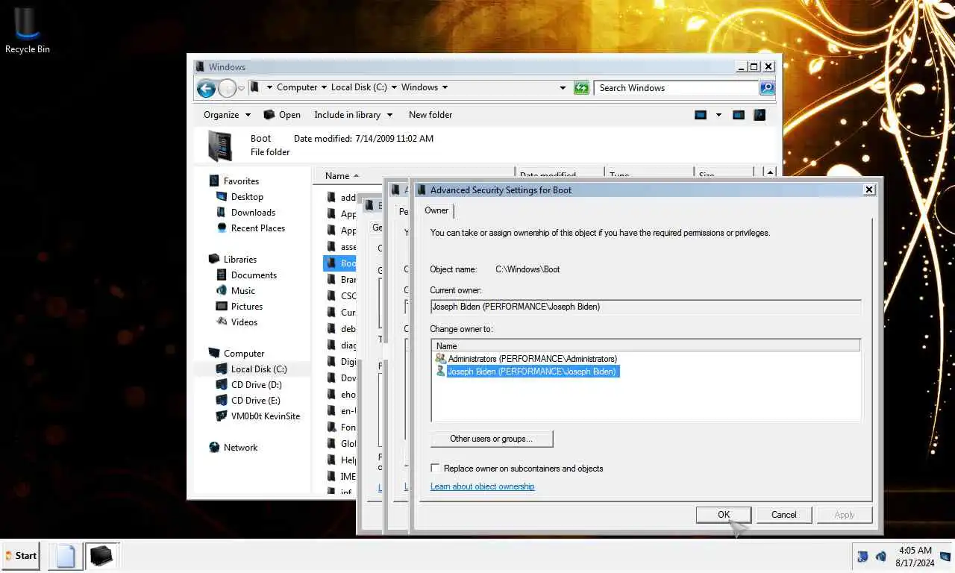Click the folder icon beside 'diag' row

tap(332, 345)
